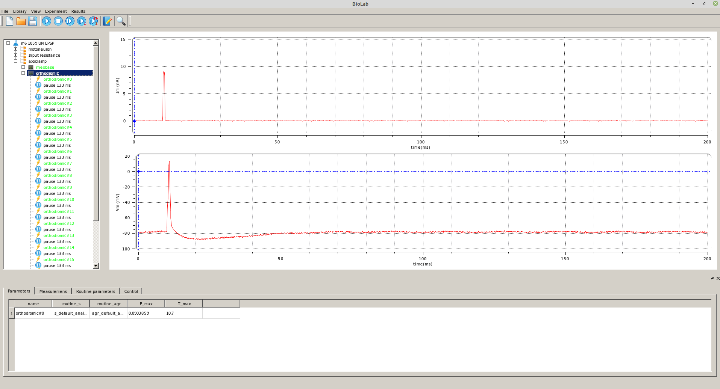The image size is (720, 389).
Task: Click the magnifying glass zoom icon
Action: pos(121,21)
